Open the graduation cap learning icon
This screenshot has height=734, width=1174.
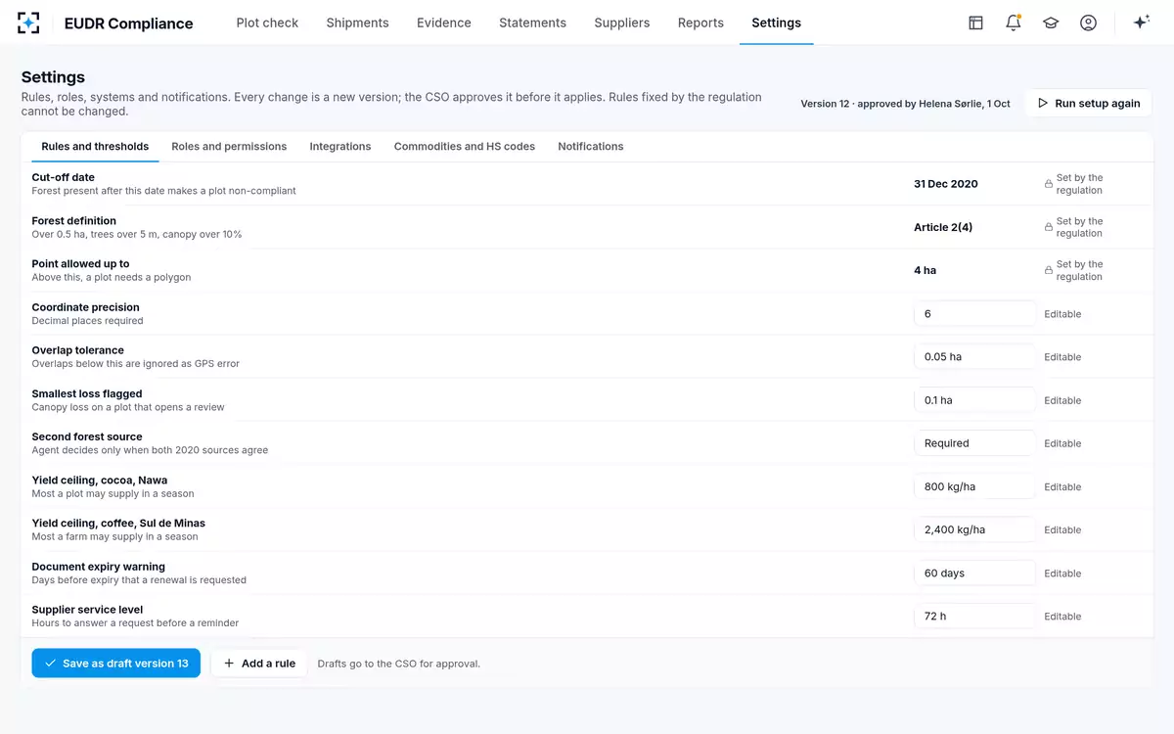pos(1051,23)
